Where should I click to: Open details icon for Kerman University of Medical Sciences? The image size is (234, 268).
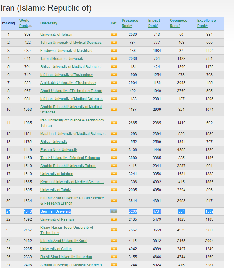pyautogui.click(x=114, y=182)
